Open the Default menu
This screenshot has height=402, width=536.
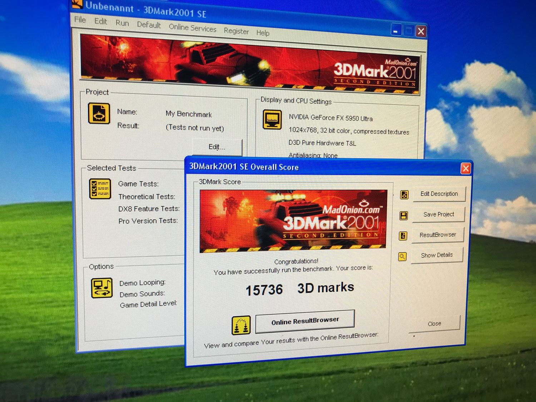click(149, 25)
